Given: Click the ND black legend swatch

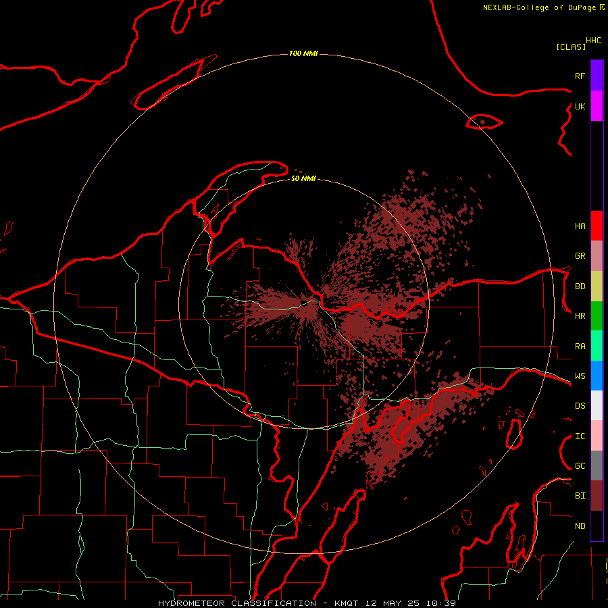Looking at the screenshot, I should 597,526.
